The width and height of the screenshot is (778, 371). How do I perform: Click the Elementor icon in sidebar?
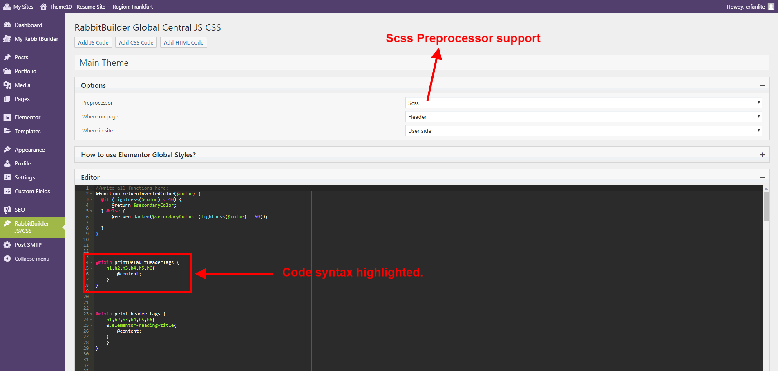point(7,117)
